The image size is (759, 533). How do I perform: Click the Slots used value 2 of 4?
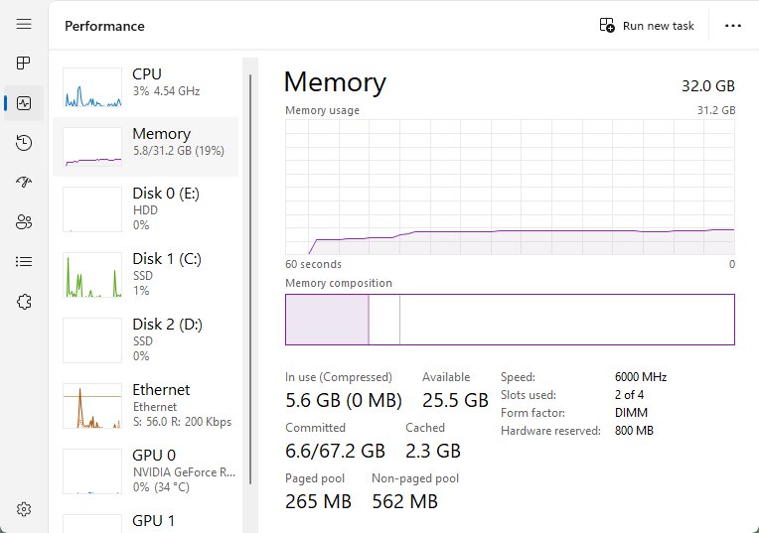click(x=629, y=395)
